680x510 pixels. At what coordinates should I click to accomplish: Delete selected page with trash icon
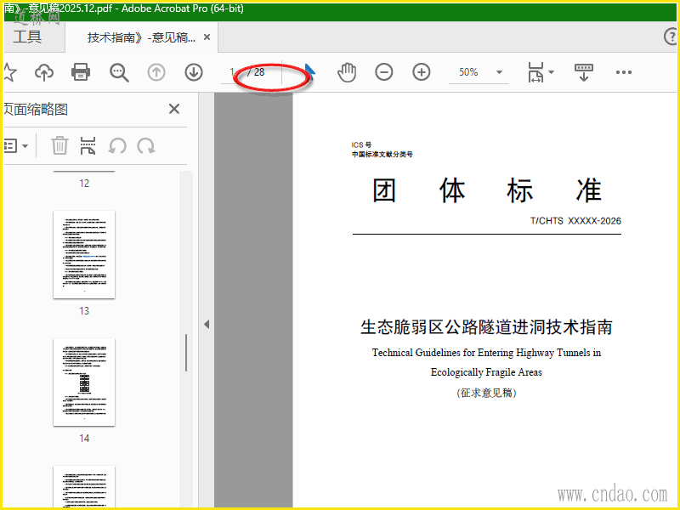tap(59, 145)
